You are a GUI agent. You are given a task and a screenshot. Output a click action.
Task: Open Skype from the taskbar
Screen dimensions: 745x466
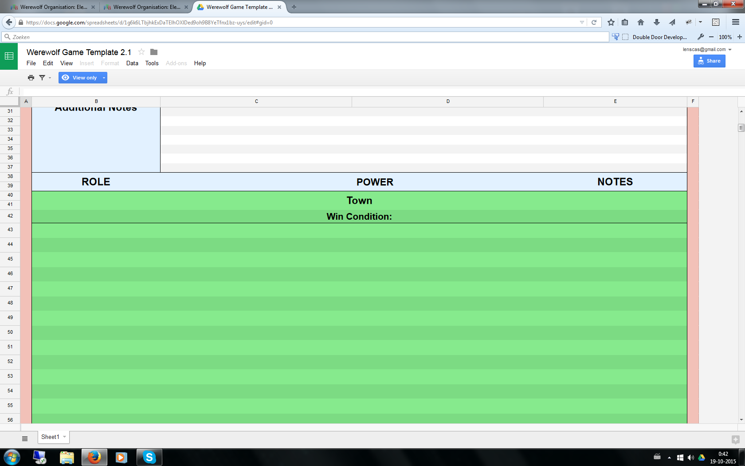(149, 457)
